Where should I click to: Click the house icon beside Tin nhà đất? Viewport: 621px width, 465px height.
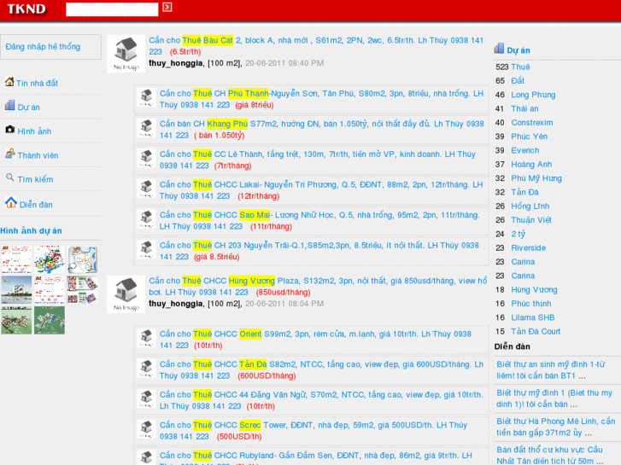(x=9, y=82)
